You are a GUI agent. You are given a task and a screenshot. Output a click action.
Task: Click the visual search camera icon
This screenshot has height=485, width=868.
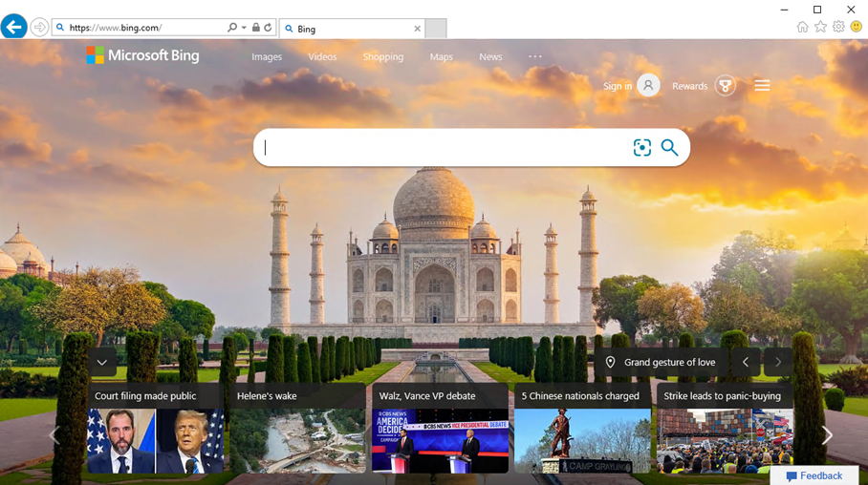click(641, 148)
